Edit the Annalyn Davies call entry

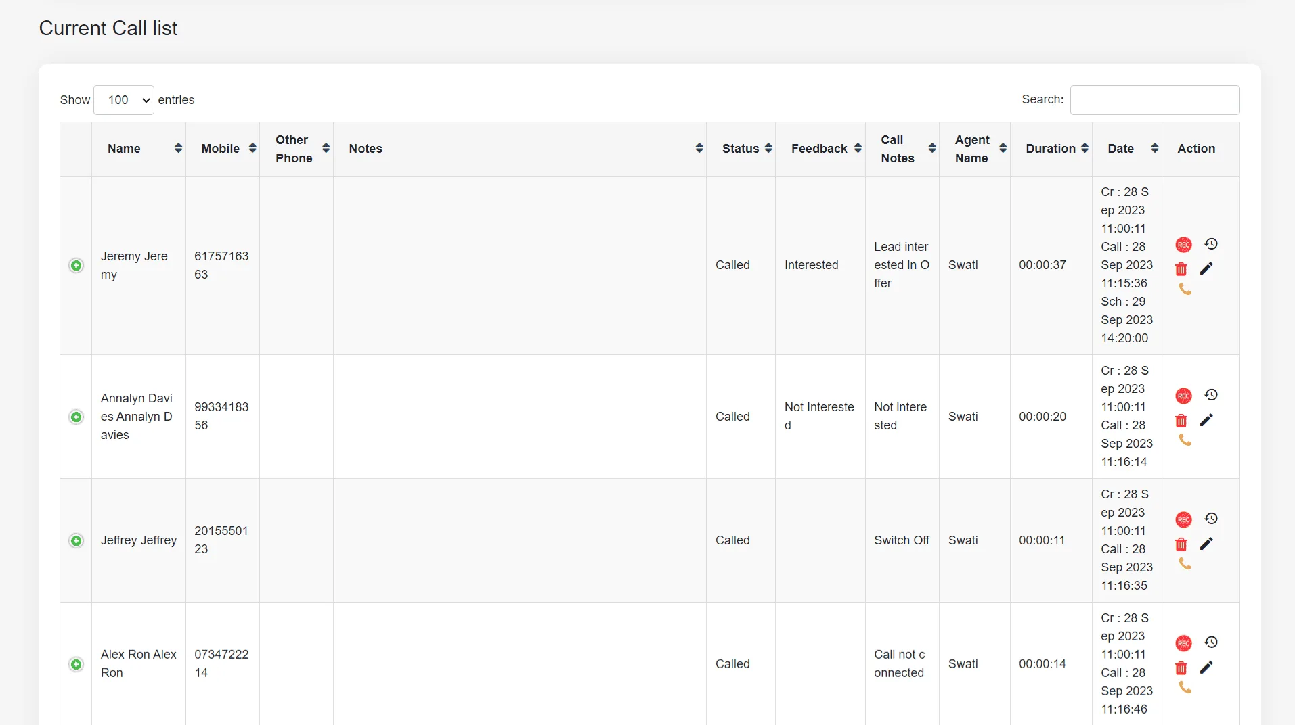1206,420
